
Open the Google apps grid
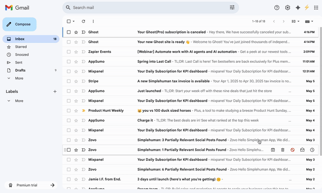point(316,8)
